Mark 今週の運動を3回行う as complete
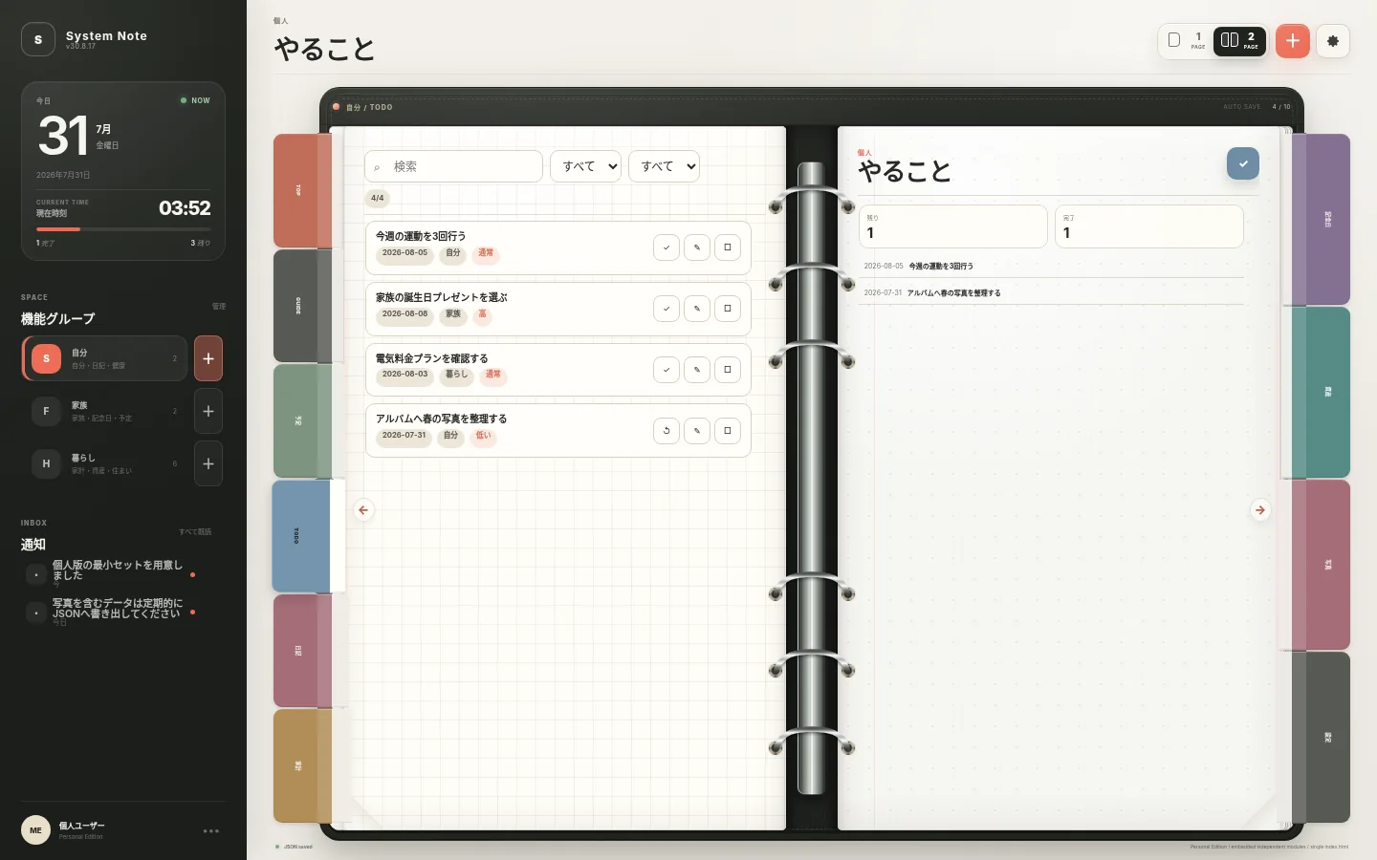Screen dimensions: 1377x860 (x=667, y=247)
